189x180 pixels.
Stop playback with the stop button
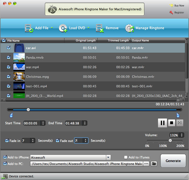171,123
